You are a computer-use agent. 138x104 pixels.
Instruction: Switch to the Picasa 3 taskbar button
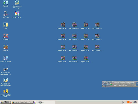[44, 102]
